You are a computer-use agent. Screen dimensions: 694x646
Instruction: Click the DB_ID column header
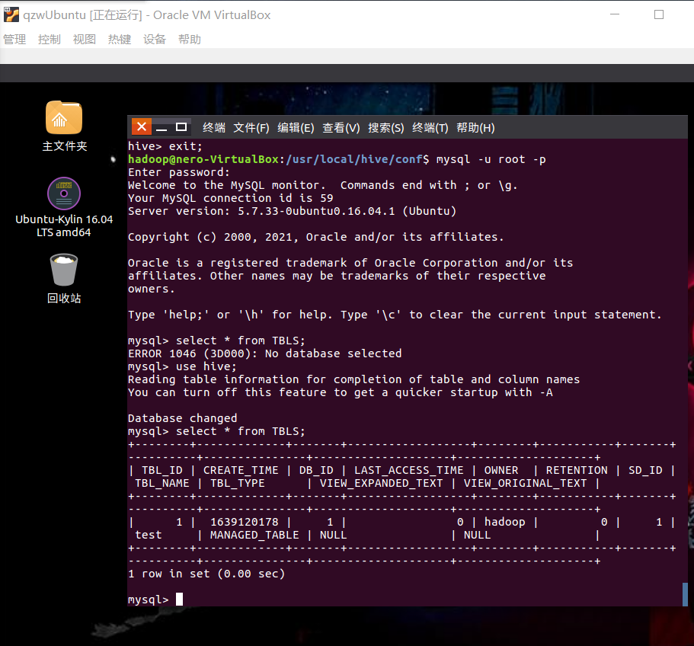(x=316, y=470)
